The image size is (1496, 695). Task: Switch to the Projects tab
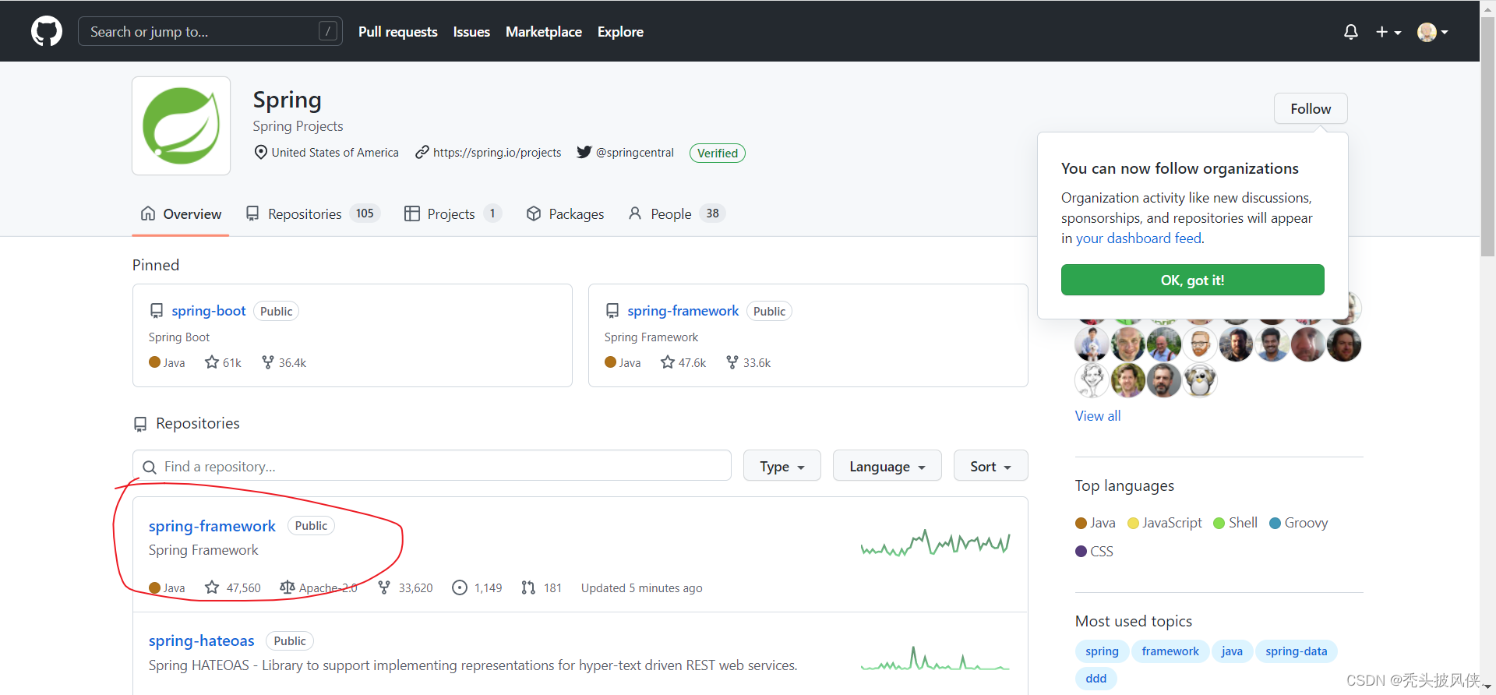452,213
